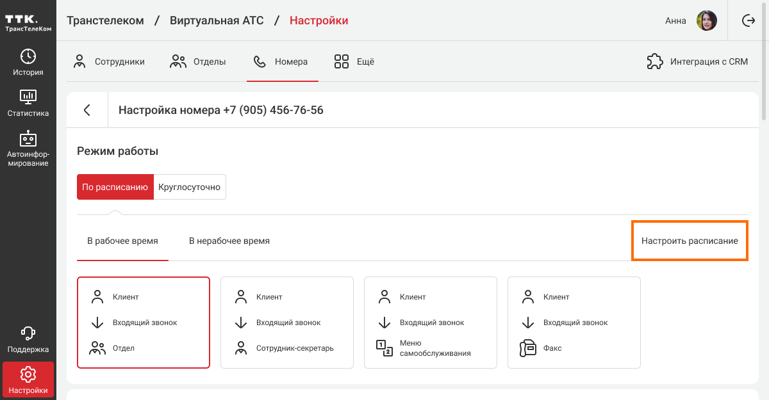Open Support headset icon
Viewport: 769px width, 400px height.
pos(28,333)
